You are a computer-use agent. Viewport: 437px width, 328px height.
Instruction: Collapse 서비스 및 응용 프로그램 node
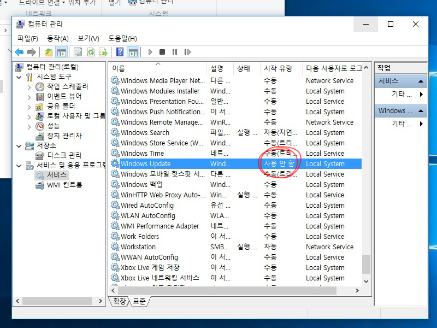click(19, 166)
